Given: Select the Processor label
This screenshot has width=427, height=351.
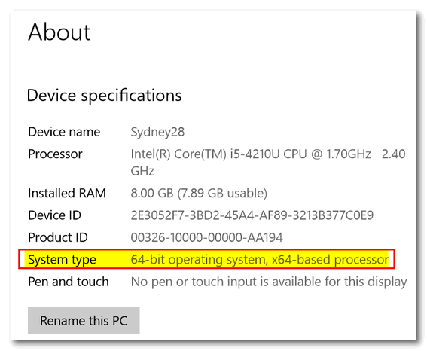Looking at the screenshot, I should [x=55, y=154].
